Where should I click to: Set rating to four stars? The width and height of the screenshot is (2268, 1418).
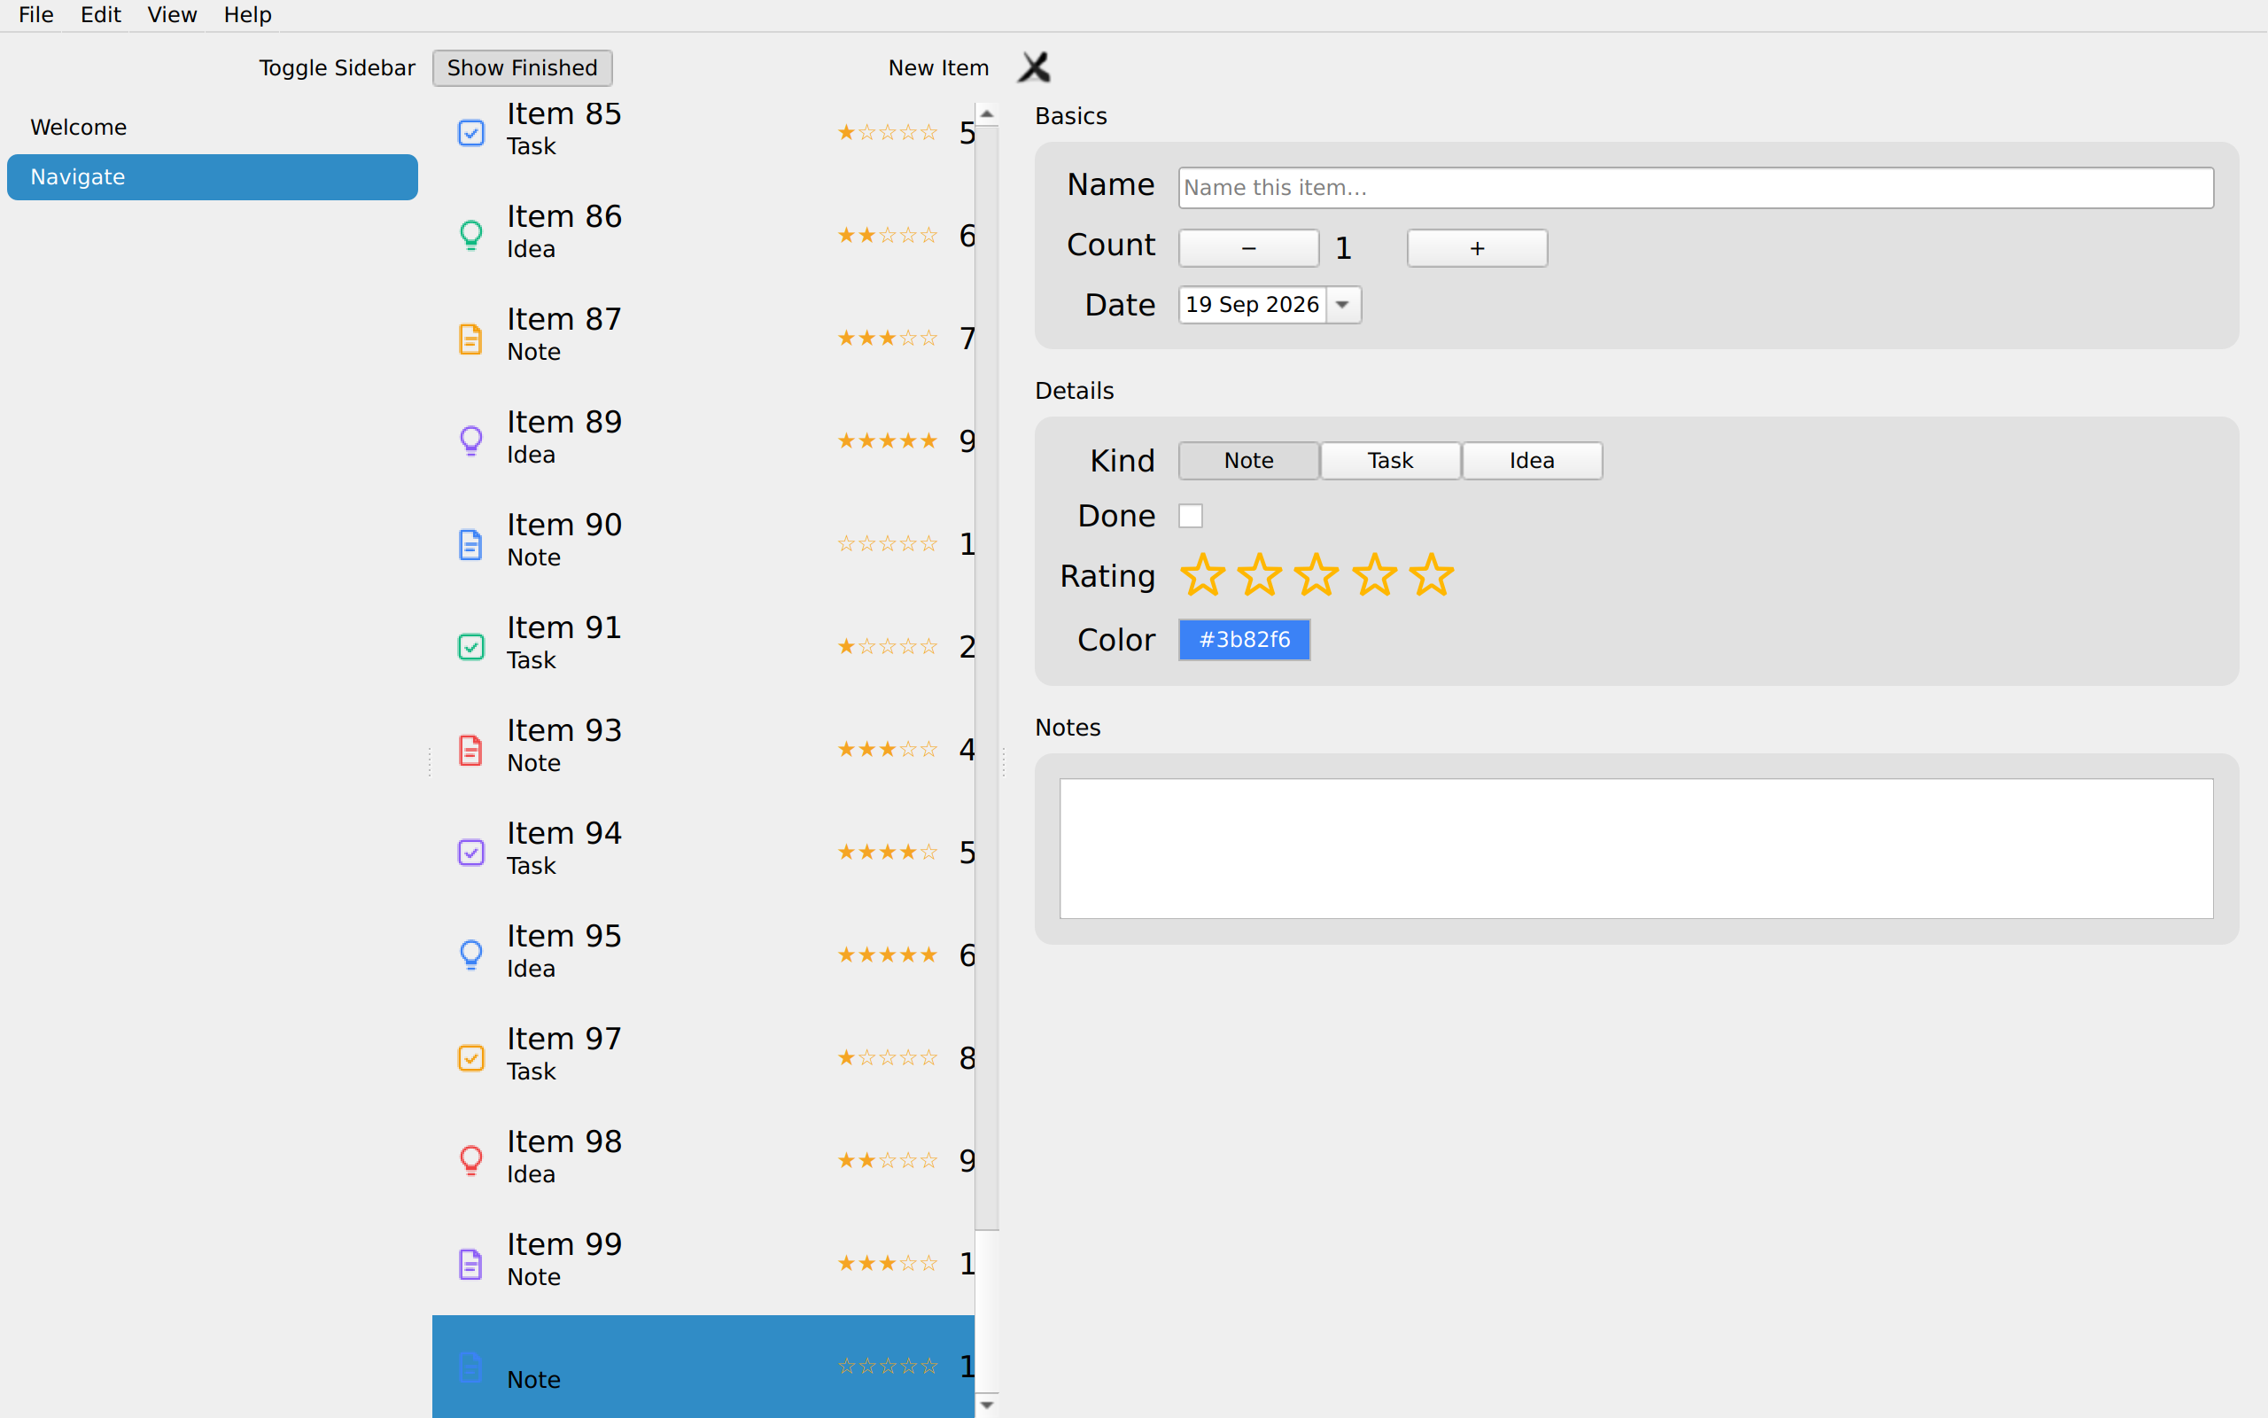(x=1375, y=575)
